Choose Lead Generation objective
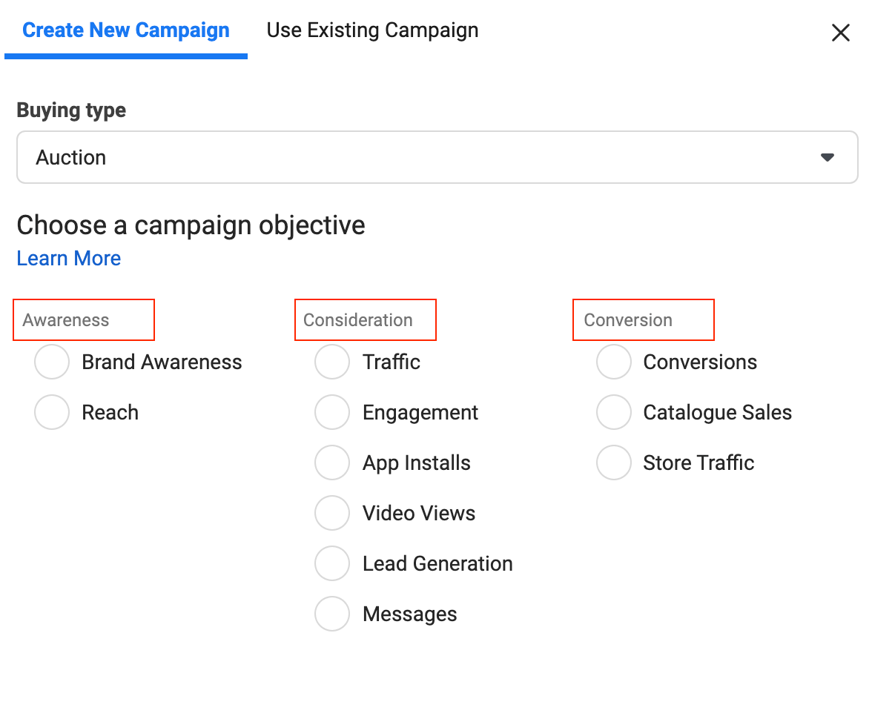 pyautogui.click(x=332, y=563)
